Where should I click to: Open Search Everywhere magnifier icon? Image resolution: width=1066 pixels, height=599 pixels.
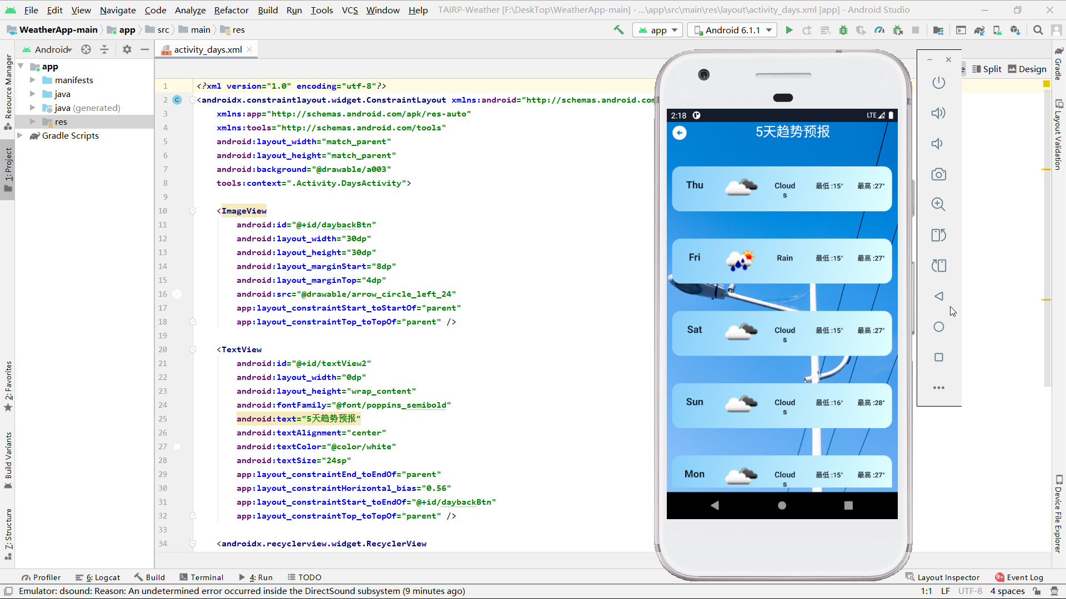point(1038,30)
